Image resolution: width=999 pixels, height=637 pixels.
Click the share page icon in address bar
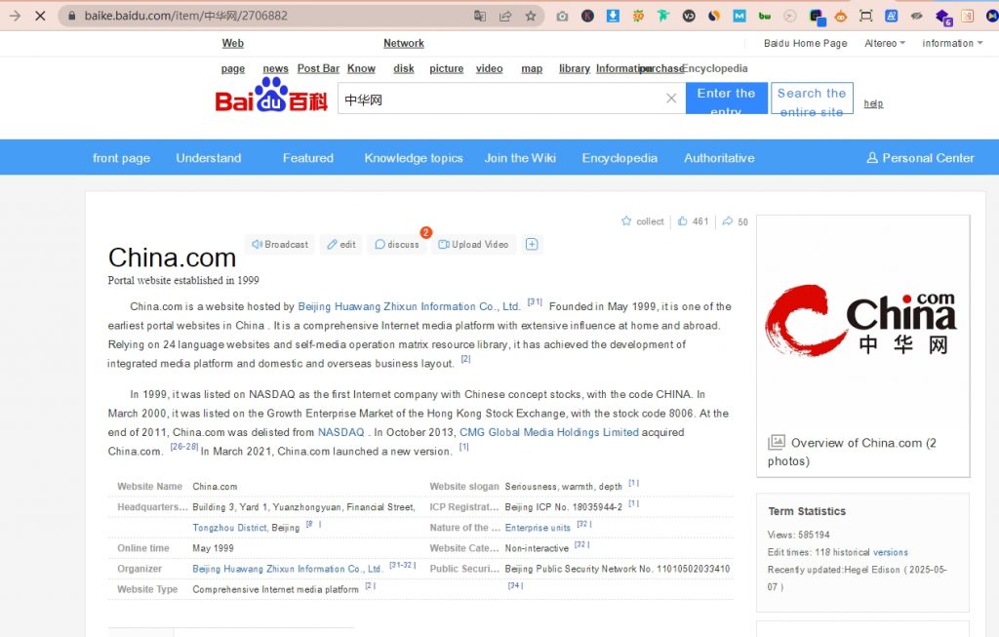505,16
